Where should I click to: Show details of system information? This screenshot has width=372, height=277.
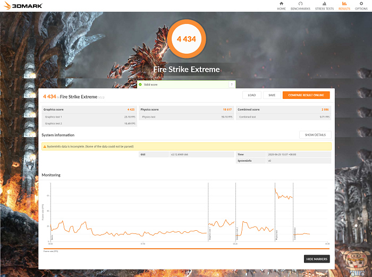(x=315, y=135)
